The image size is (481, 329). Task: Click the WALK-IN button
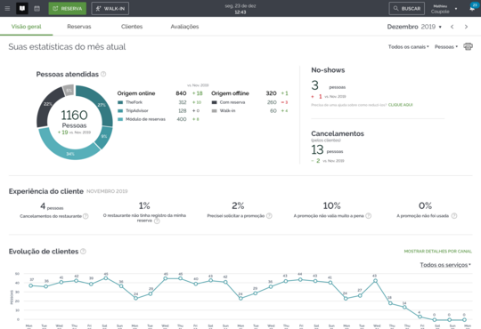click(110, 9)
